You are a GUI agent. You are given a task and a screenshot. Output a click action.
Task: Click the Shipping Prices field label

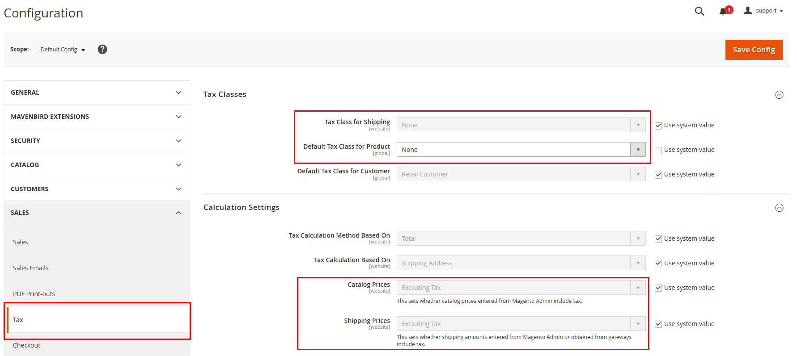[367, 321]
